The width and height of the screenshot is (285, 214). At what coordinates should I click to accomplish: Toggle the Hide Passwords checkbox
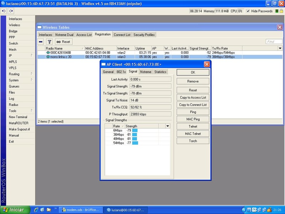coord(248,11)
